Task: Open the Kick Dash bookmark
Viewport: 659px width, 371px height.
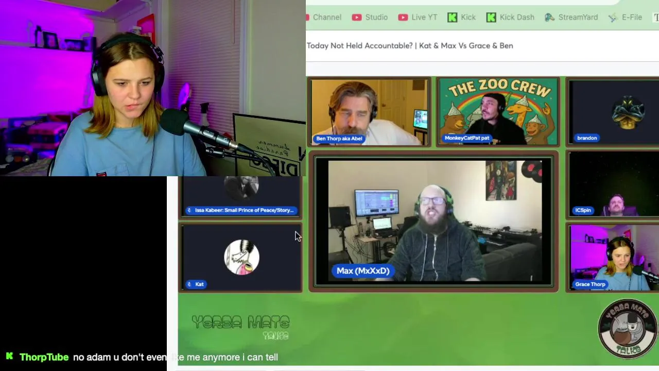Action: pyautogui.click(x=510, y=17)
